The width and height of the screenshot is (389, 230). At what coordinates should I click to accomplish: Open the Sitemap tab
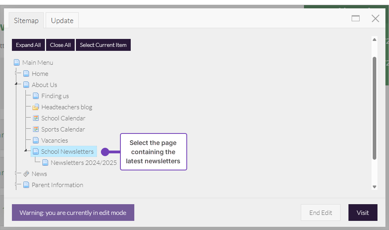pos(26,21)
